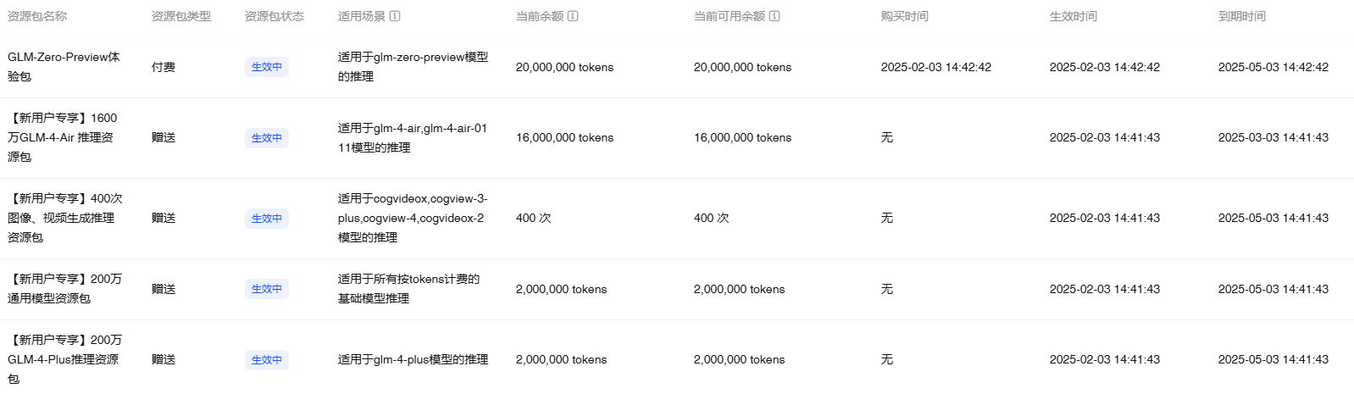Screen dimensions: 1354x394
Task: Select 【新用户专享】400次图像、视频生成推理资源包 name
Action: 65,218
